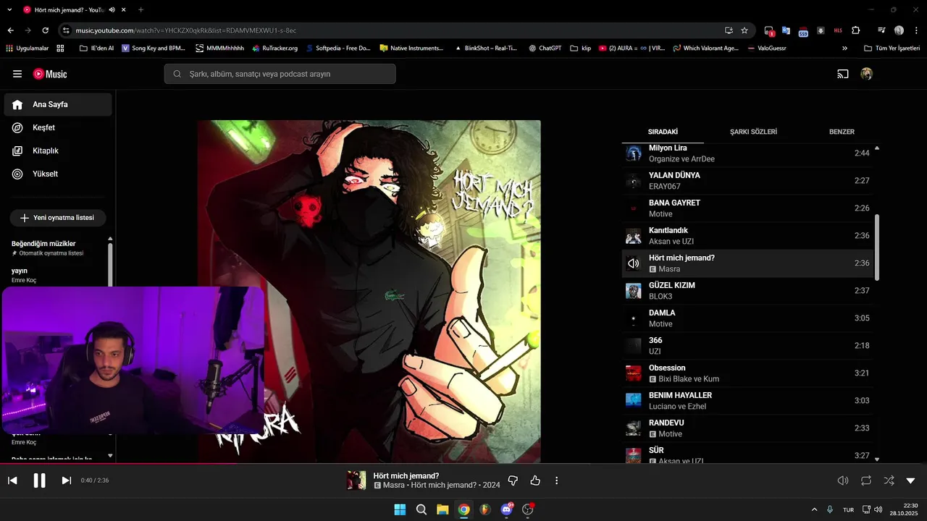Open the player bar more options menu

tap(556, 480)
